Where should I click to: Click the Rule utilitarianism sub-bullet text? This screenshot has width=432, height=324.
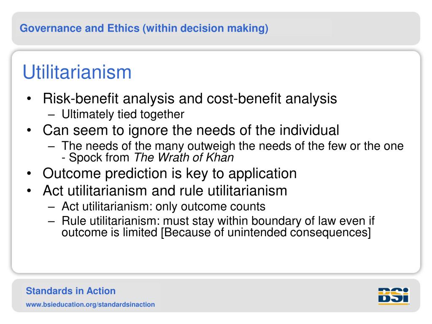[x=218, y=227]
